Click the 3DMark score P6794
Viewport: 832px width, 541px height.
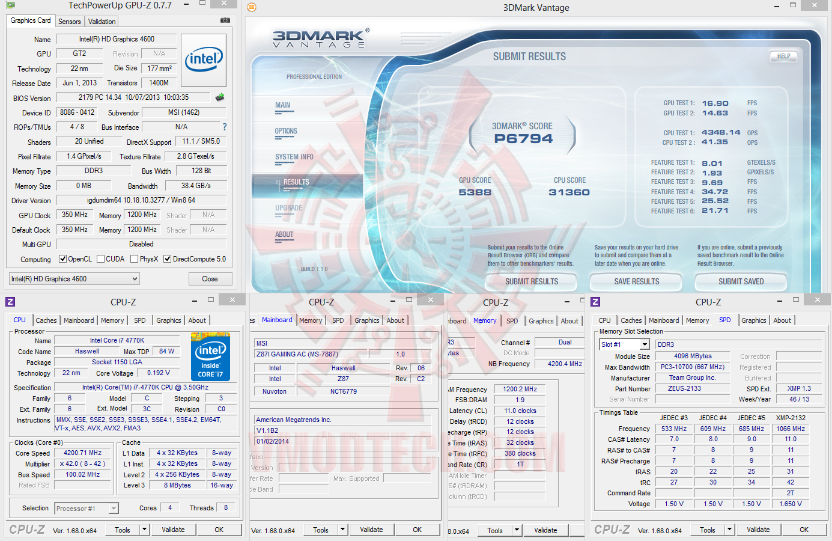tap(523, 139)
